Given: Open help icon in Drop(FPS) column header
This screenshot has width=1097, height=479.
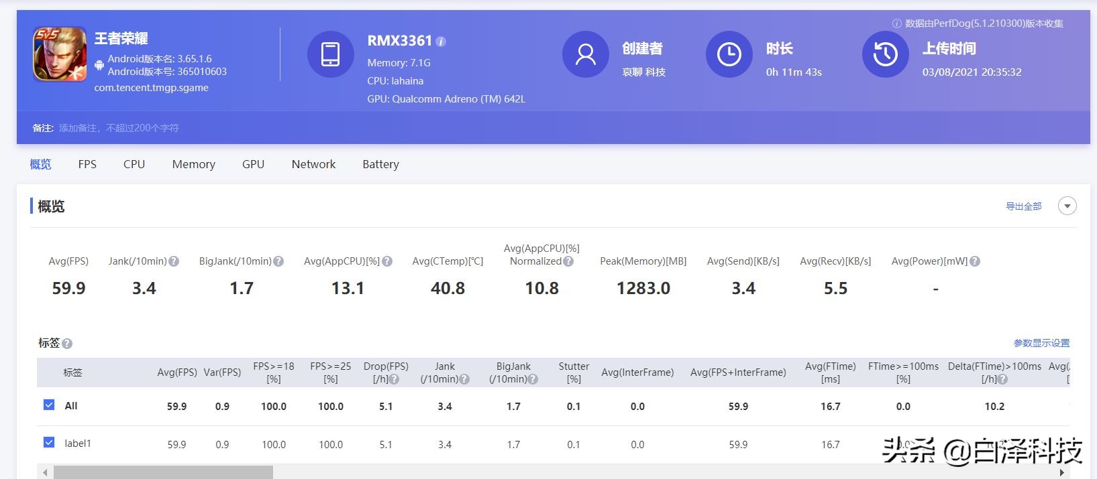Looking at the screenshot, I should coord(395,379).
